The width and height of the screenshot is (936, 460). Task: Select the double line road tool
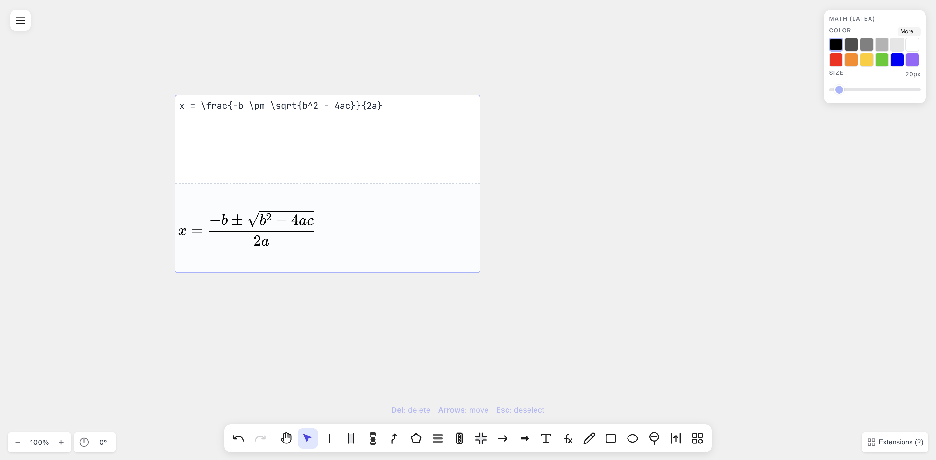click(351, 439)
